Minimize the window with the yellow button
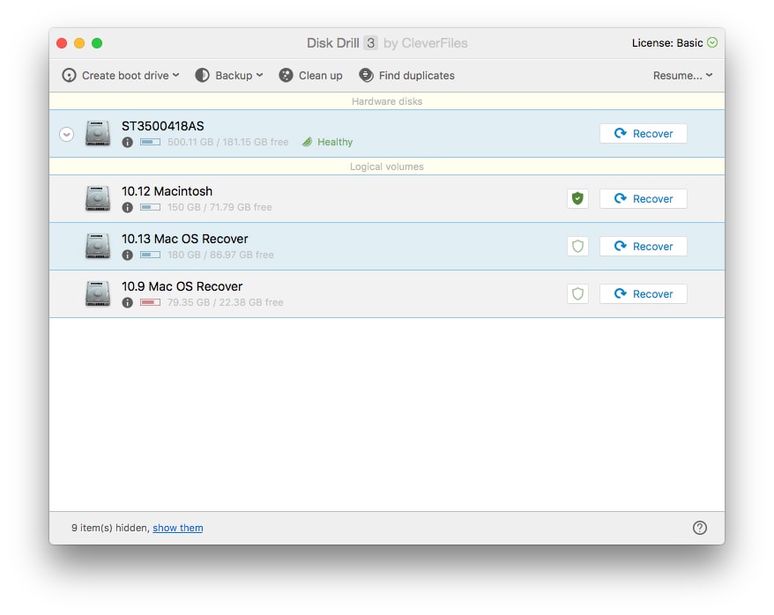 (79, 43)
